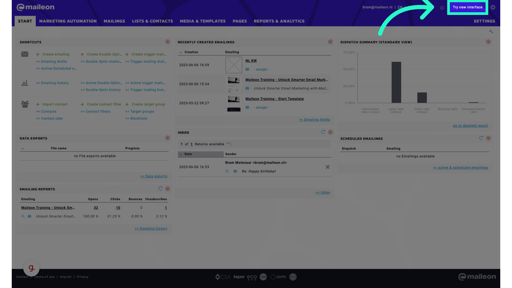Open the Blocklists shortcut
The image size is (512, 288).
(x=136, y=118)
